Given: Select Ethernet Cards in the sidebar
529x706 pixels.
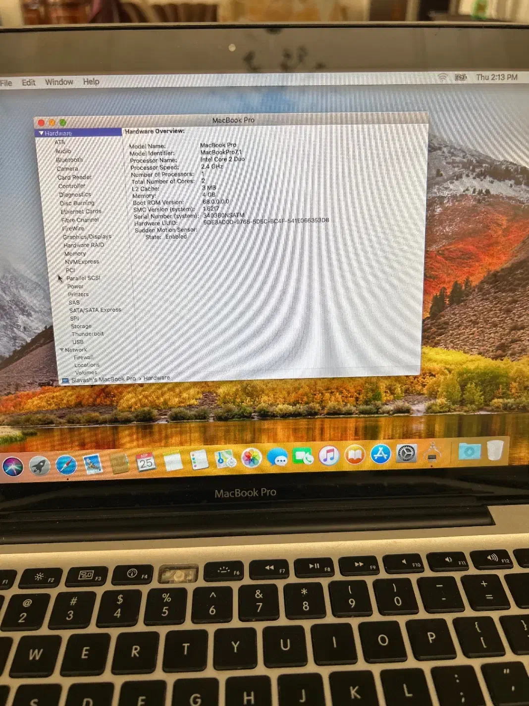Looking at the screenshot, I should [81, 212].
